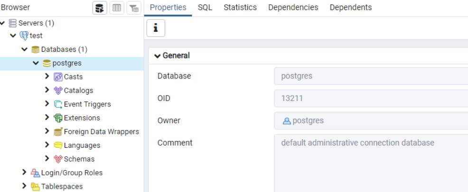Expand the Languages tree node
The width and height of the screenshot is (468, 192).
(x=47, y=145)
